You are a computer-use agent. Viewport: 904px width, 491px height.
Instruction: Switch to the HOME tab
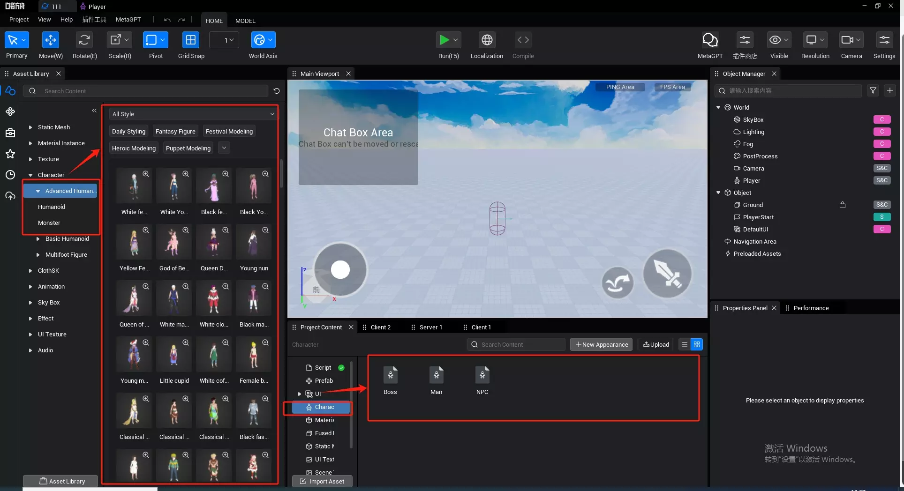(x=214, y=21)
